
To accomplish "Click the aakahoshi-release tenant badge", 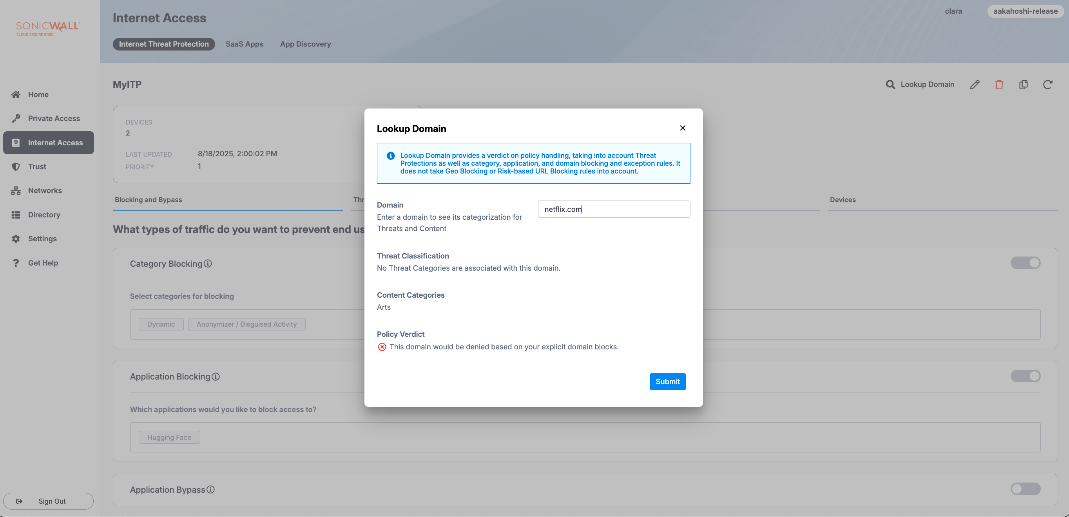I will click(x=1025, y=11).
